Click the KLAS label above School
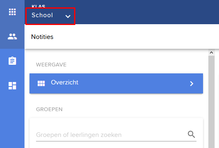219x148 pixels. (x=38, y=6)
